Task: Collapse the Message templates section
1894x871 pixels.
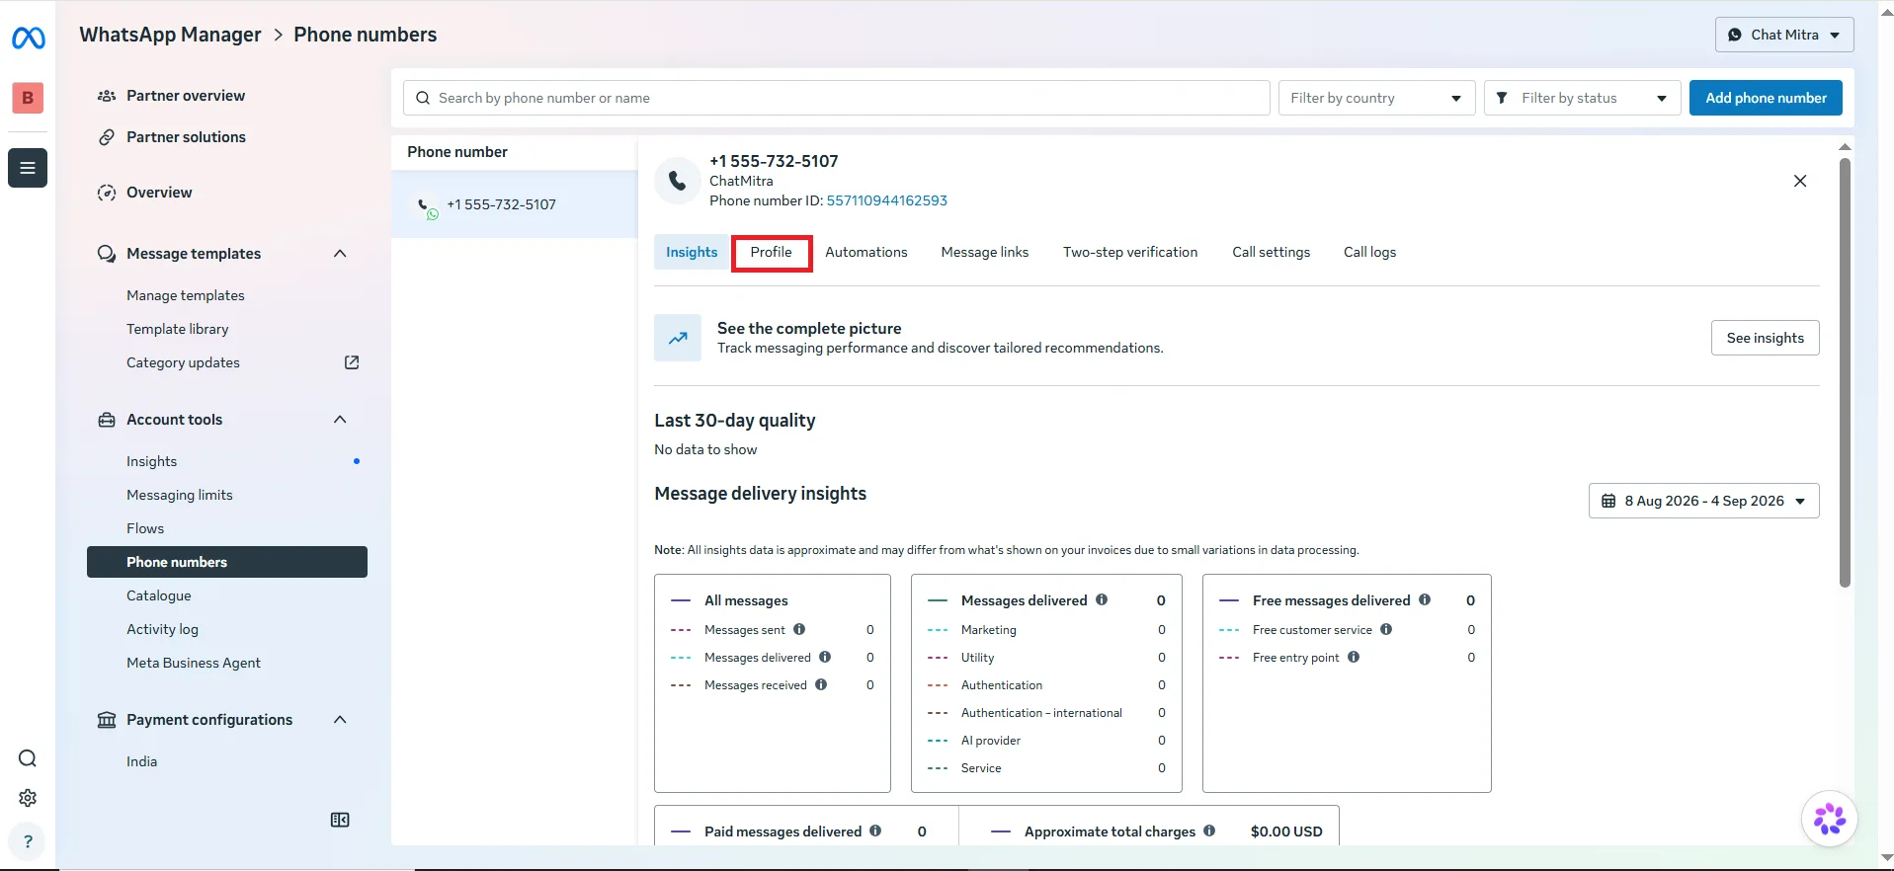Action: point(340,254)
